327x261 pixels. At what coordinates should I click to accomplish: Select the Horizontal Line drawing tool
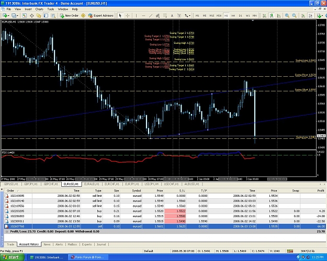coord(143,16)
